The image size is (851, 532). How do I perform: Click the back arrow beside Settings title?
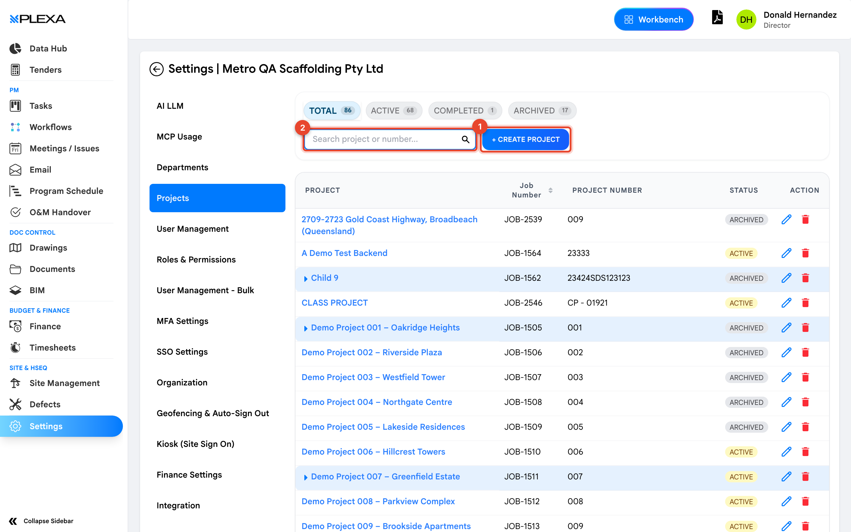[157, 69]
